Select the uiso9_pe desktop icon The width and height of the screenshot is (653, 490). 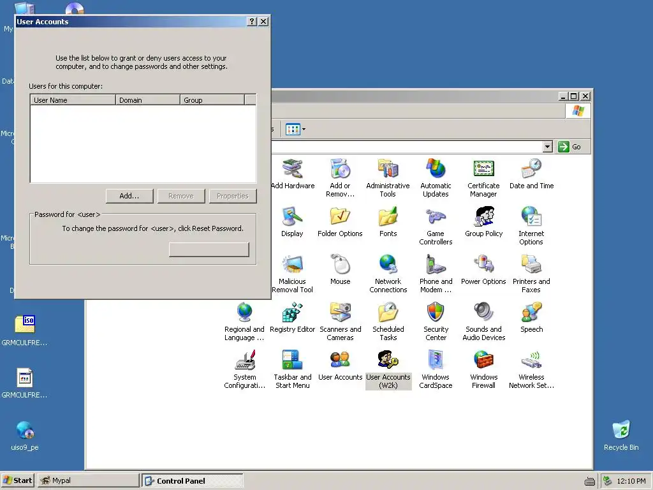pos(25,435)
